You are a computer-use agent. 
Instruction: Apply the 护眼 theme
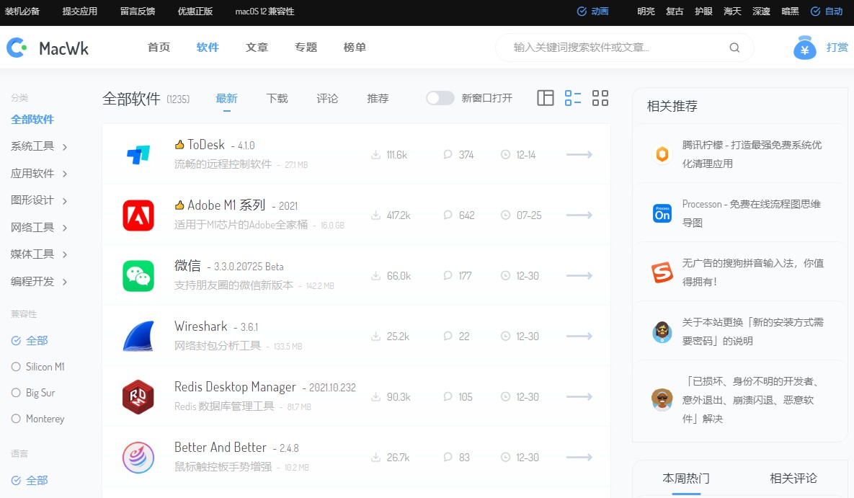(703, 12)
